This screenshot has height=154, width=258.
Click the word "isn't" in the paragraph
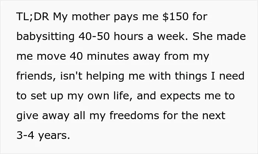tap(71, 76)
